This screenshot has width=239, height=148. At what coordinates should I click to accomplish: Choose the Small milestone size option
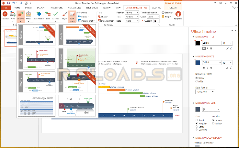[x=197, y=121]
